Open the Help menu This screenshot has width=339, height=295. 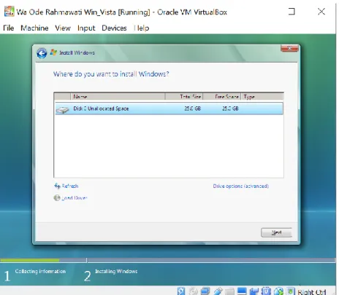click(x=142, y=28)
